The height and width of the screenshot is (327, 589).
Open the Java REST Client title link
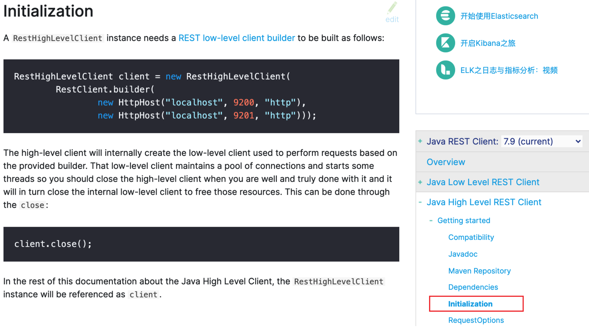coord(462,141)
